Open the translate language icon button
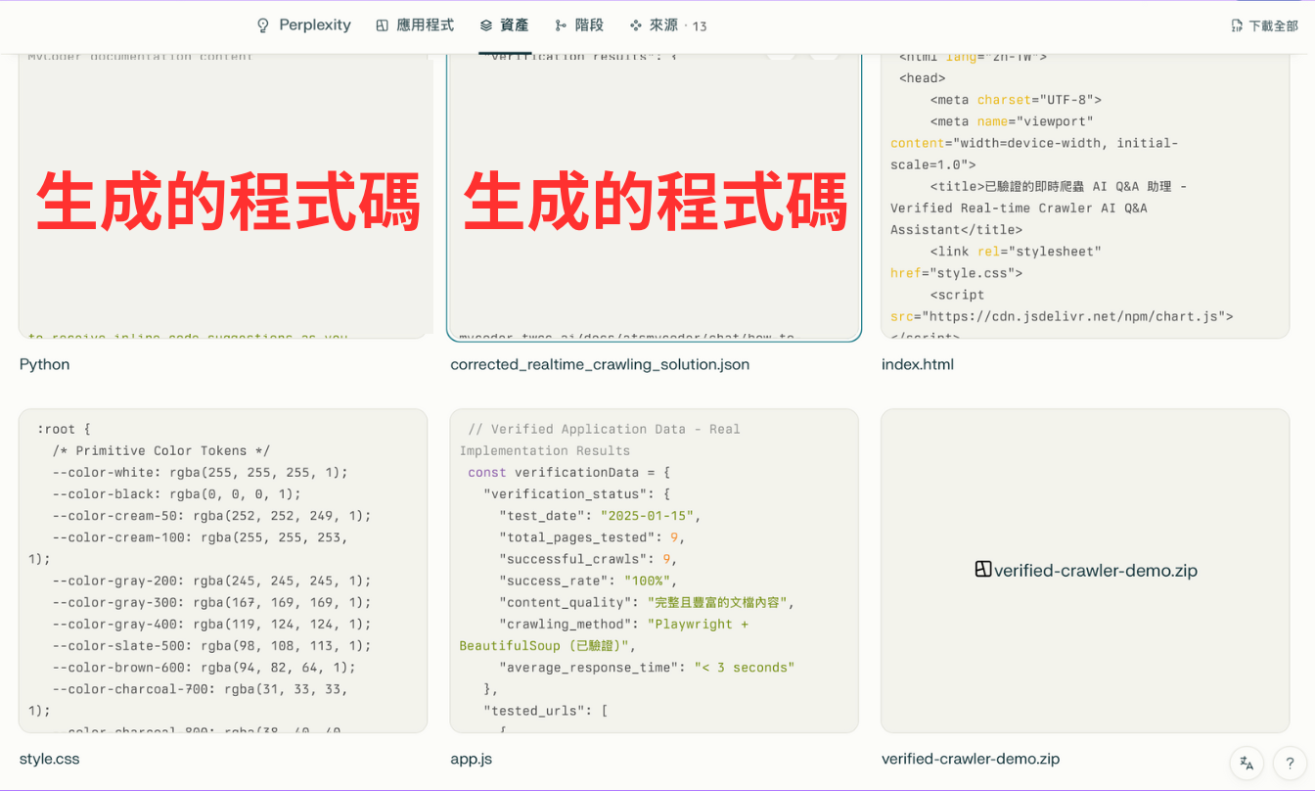The image size is (1315, 791). (1247, 763)
